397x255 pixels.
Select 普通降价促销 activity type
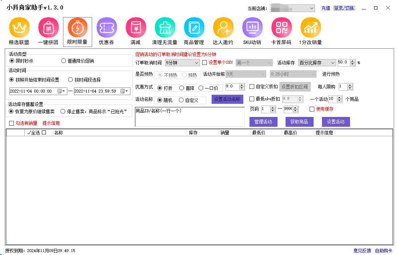coord(64,60)
